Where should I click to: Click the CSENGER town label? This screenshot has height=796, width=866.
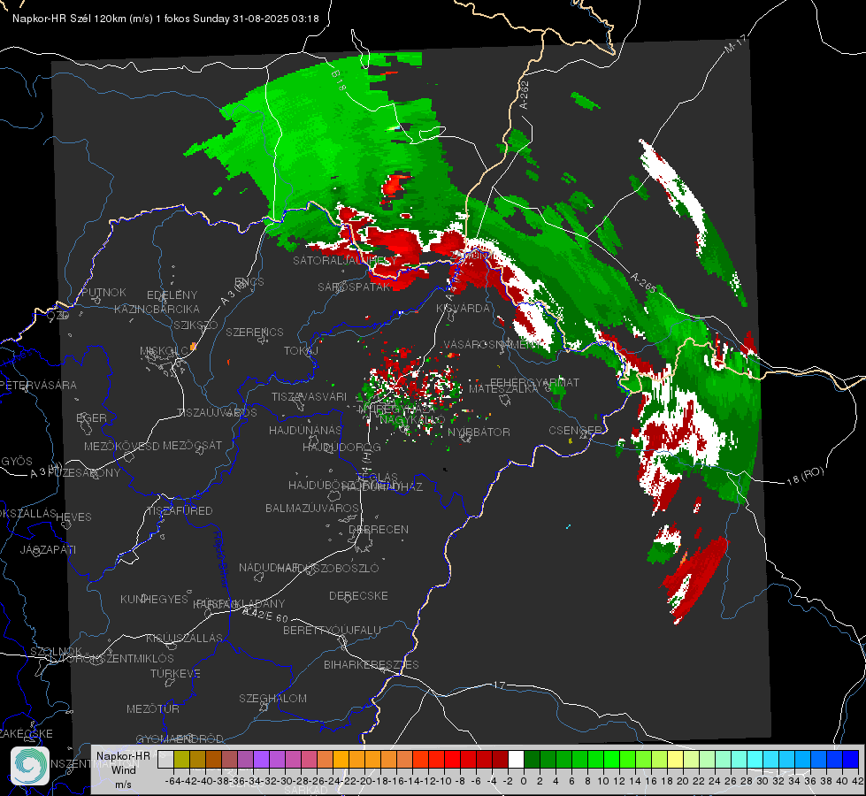(x=575, y=431)
